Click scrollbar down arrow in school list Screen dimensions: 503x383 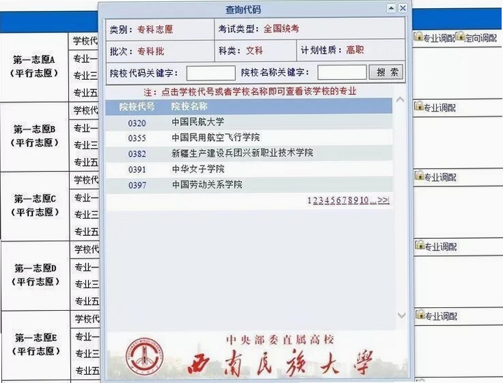401,316
